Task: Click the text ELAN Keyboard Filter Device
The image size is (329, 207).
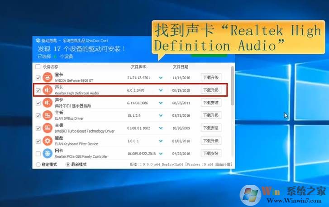Action: 76,144
